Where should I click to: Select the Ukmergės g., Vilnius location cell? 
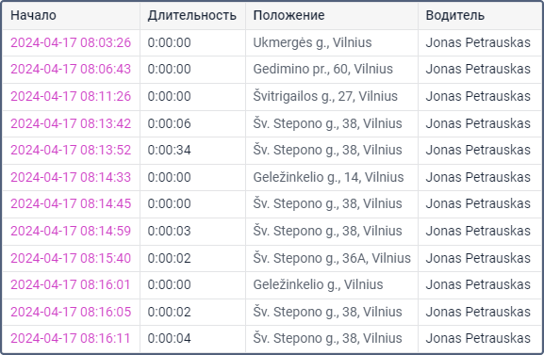pos(332,42)
